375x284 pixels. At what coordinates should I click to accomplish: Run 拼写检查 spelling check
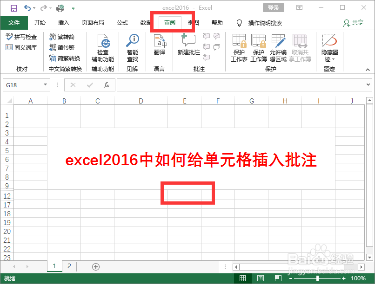21,37
